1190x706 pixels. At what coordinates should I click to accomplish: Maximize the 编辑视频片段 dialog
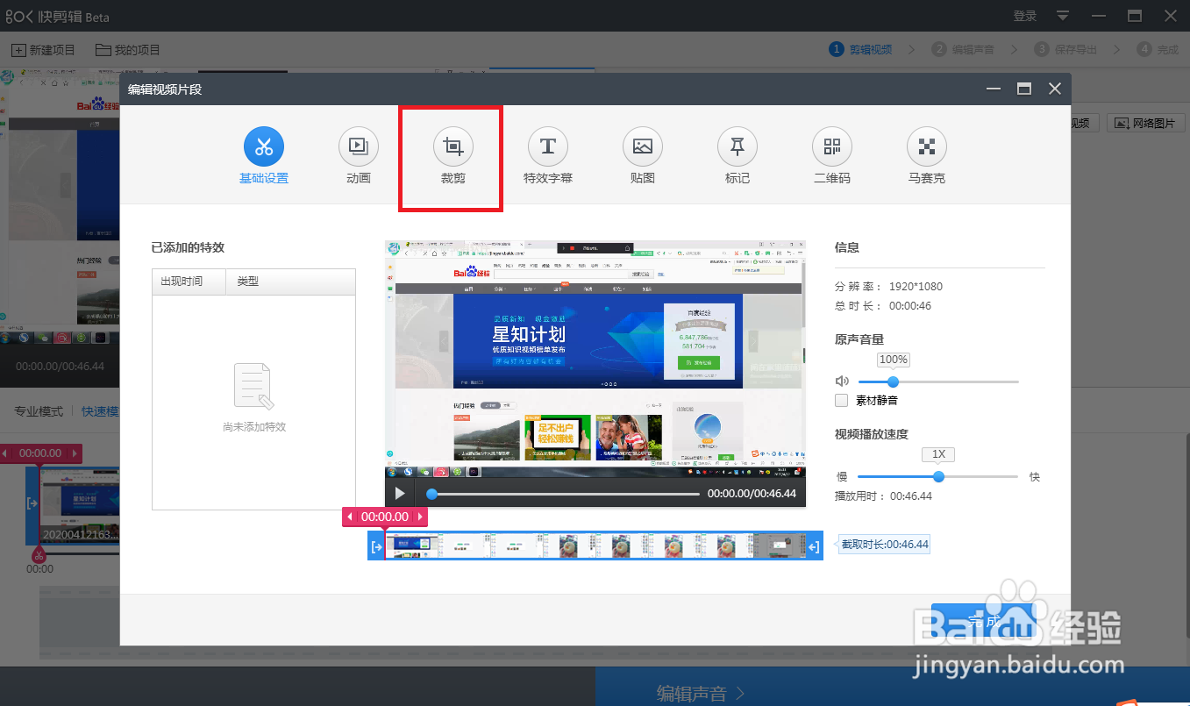click(x=1023, y=89)
